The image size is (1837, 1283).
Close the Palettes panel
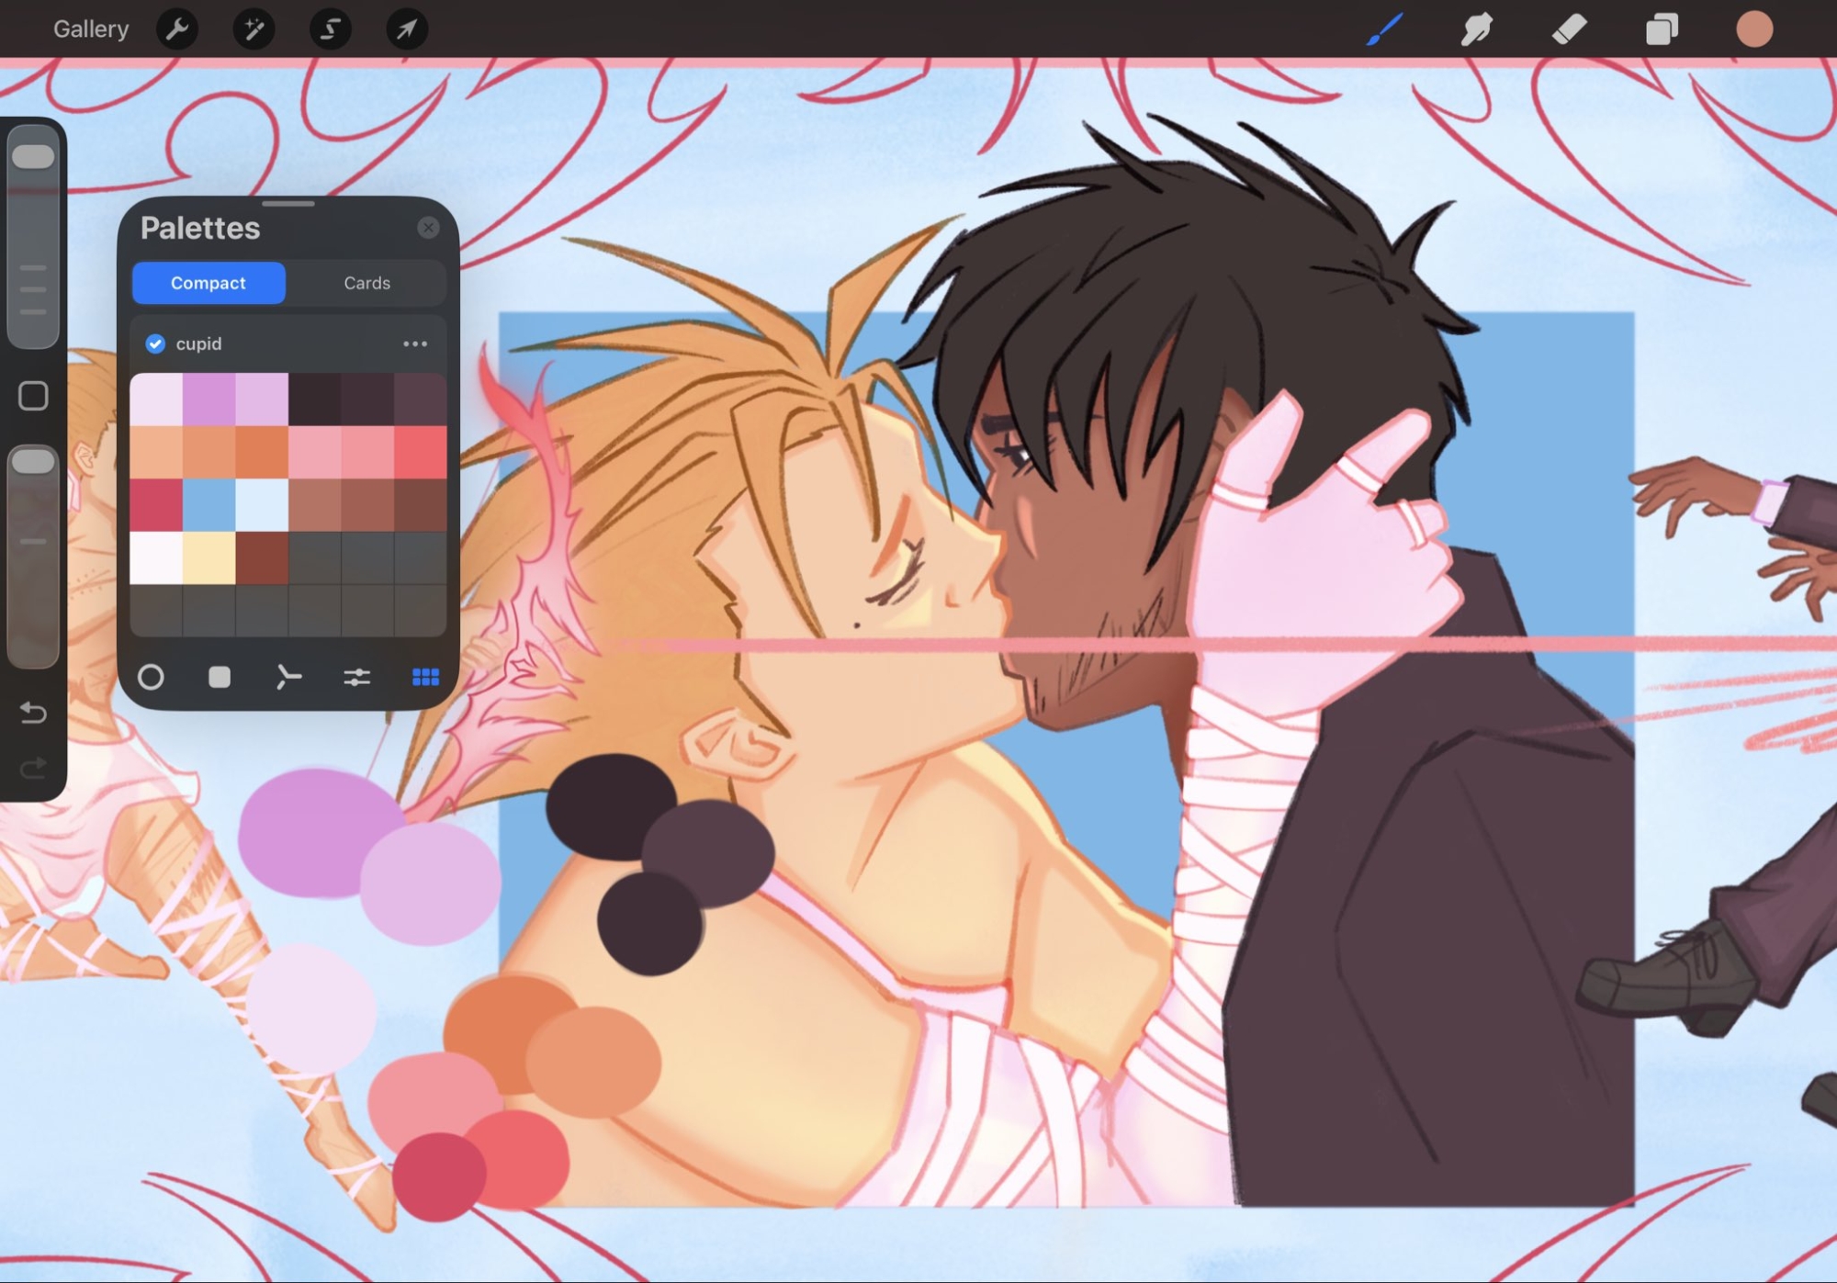[x=428, y=228]
